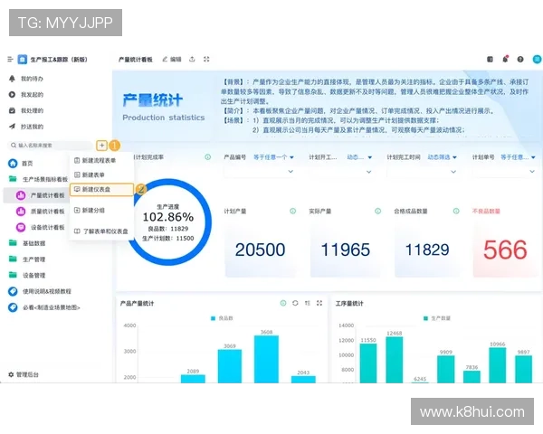This screenshot has height=434, width=543.
Task: Open notifications bell with red dot
Action: (x=505, y=59)
